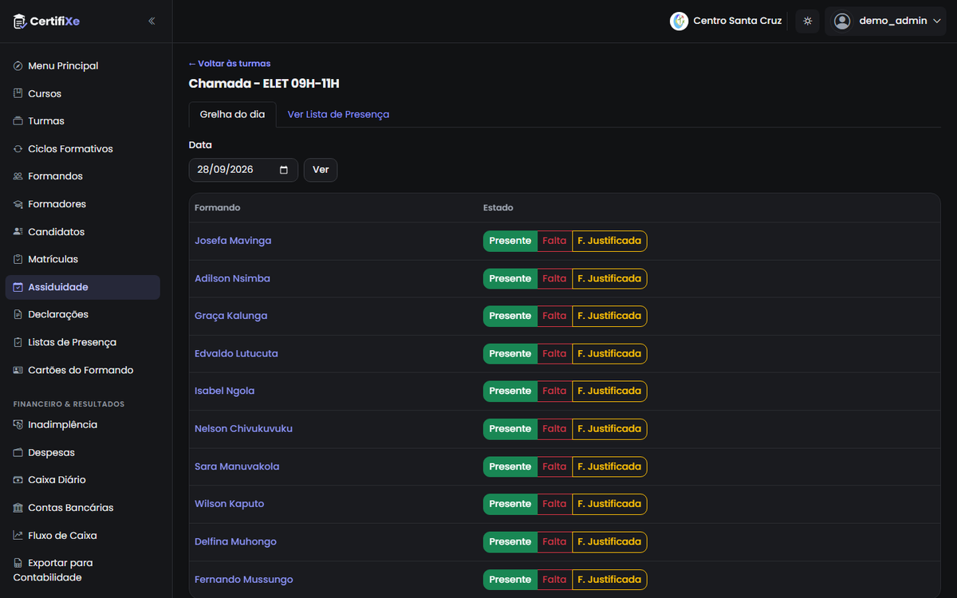Click the Formadores graduation cap icon
The height and width of the screenshot is (598, 957).
[18, 204]
